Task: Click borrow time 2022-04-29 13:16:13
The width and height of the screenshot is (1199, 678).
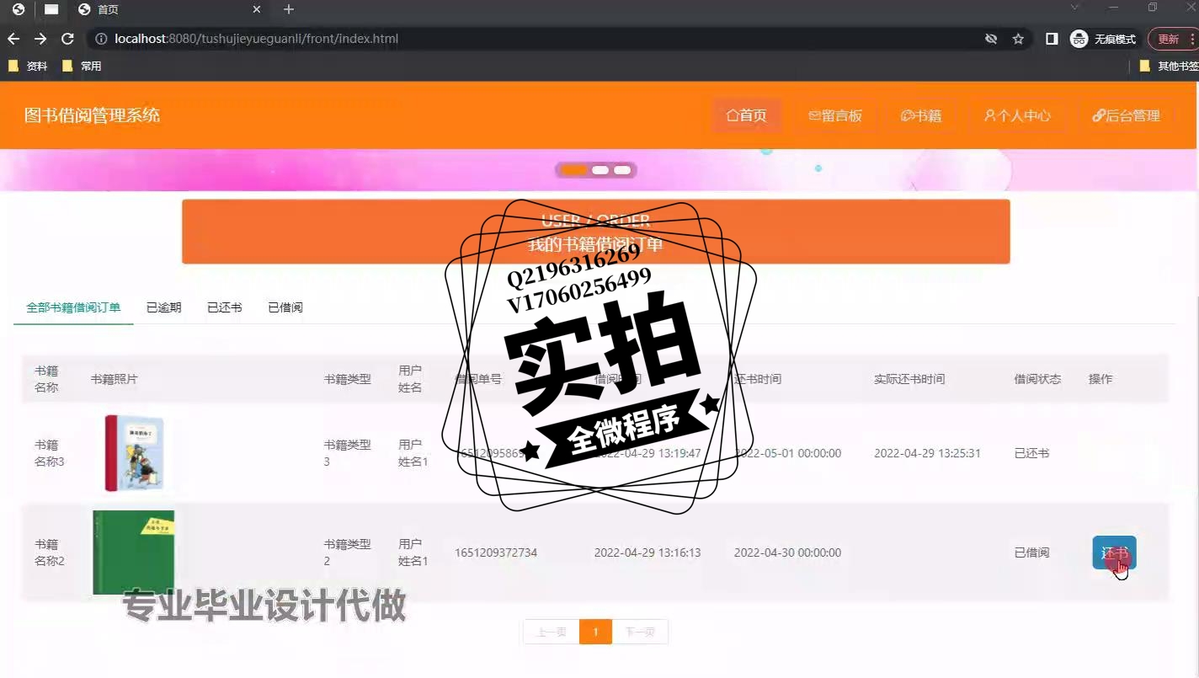Action: (x=647, y=553)
